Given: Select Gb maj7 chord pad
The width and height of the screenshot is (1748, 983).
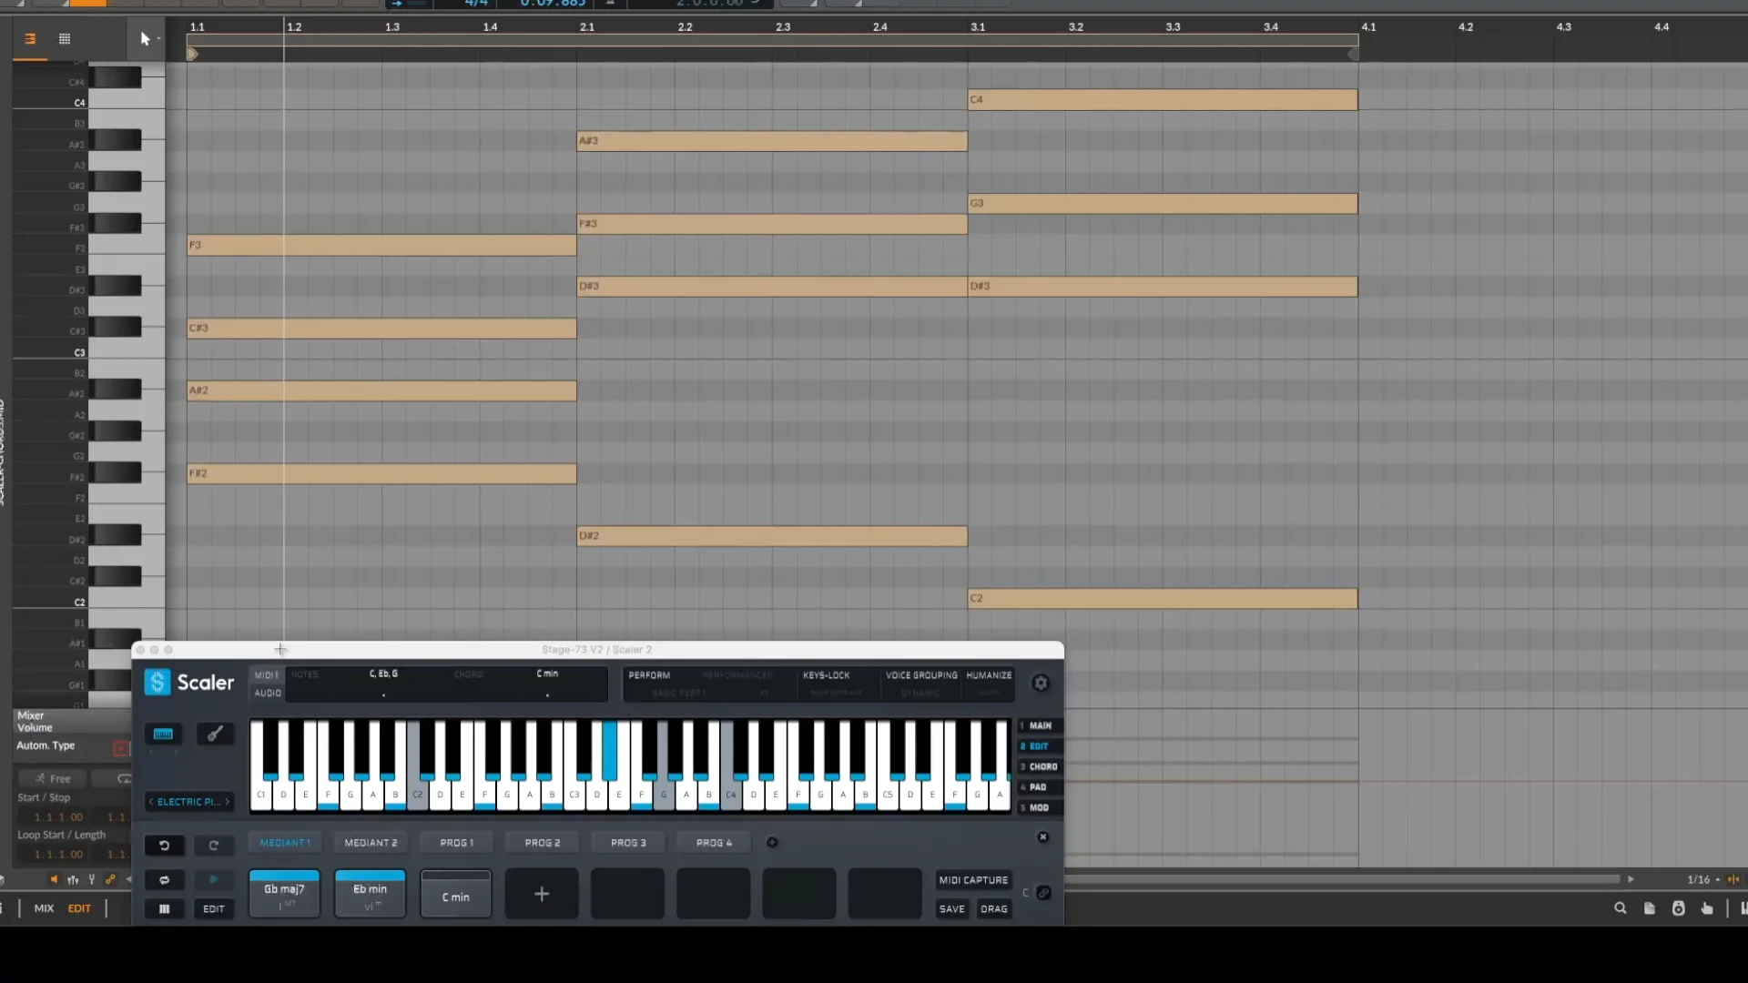Looking at the screenshot, I should coord(285,894).
